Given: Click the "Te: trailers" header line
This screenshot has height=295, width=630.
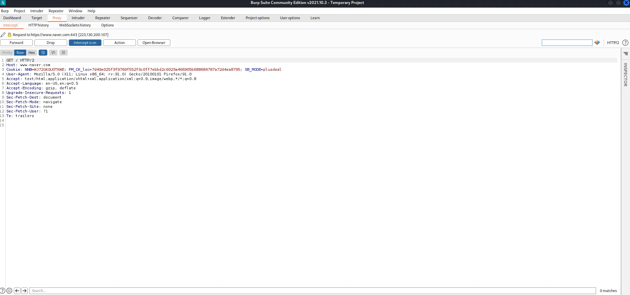Looking at the screenshot, I should click(20, 116).
